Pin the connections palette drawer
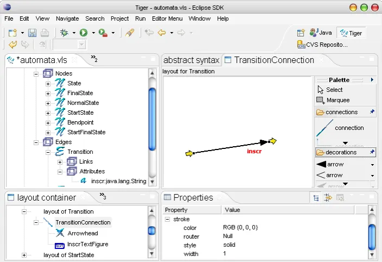Image resolution: width=382 pixels, height=262 pixels. pyautogui.click(x=372, y=112)
